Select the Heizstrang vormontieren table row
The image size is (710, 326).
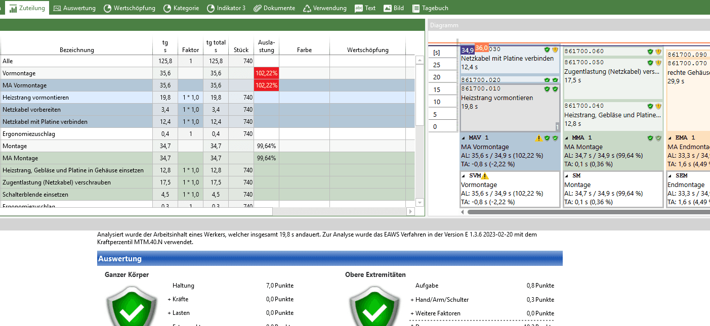tap(76, 98)
